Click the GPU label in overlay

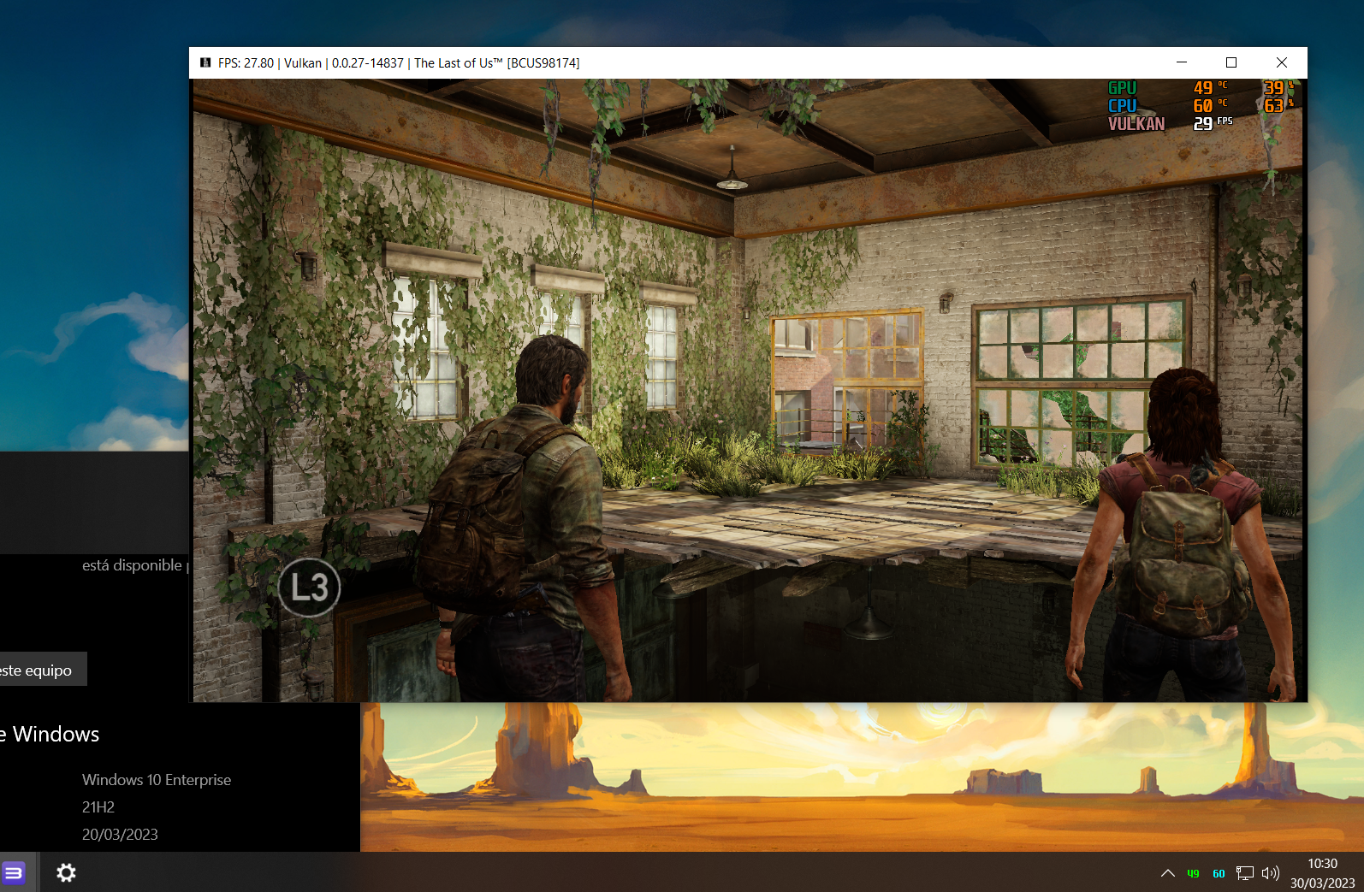(x=1122, y=88)
